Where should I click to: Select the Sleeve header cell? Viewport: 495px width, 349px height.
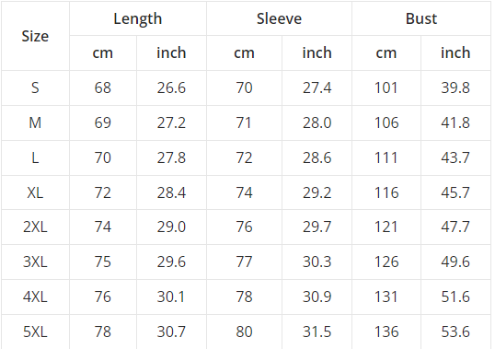279,18
